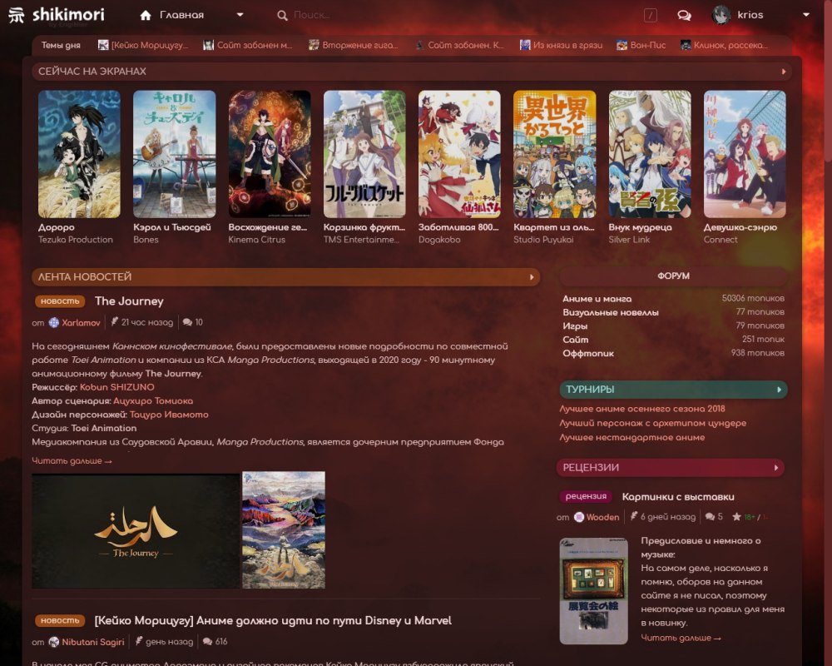Open the Картинки с выставки review cover
Image resolution: width=832 pixels, height=666 pixels.
pyautogui.click(x=594, y=591)
